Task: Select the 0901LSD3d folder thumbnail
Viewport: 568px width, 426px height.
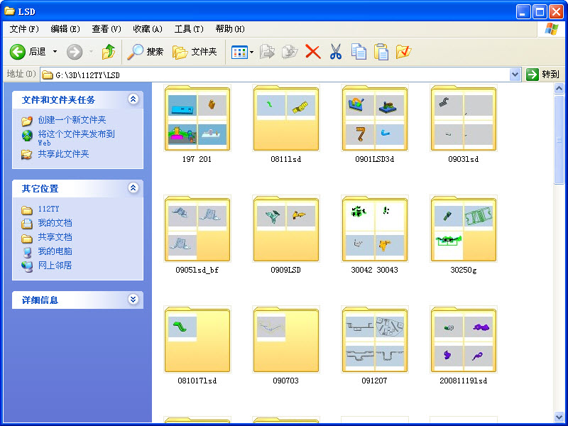Action: 375,119
